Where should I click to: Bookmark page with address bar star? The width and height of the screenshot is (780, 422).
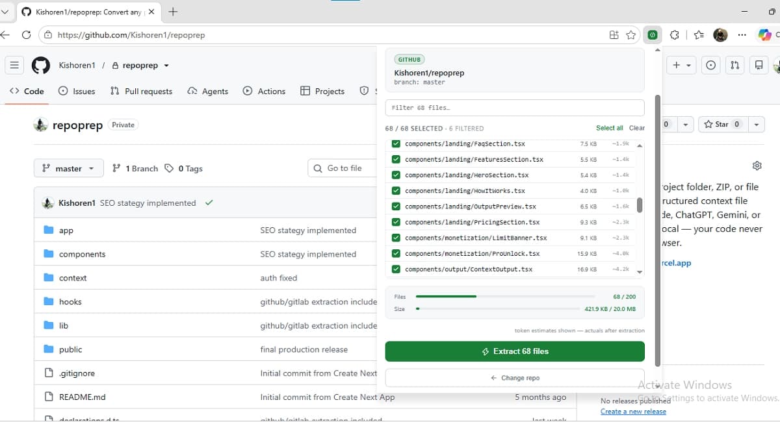[x=630, y=35]
